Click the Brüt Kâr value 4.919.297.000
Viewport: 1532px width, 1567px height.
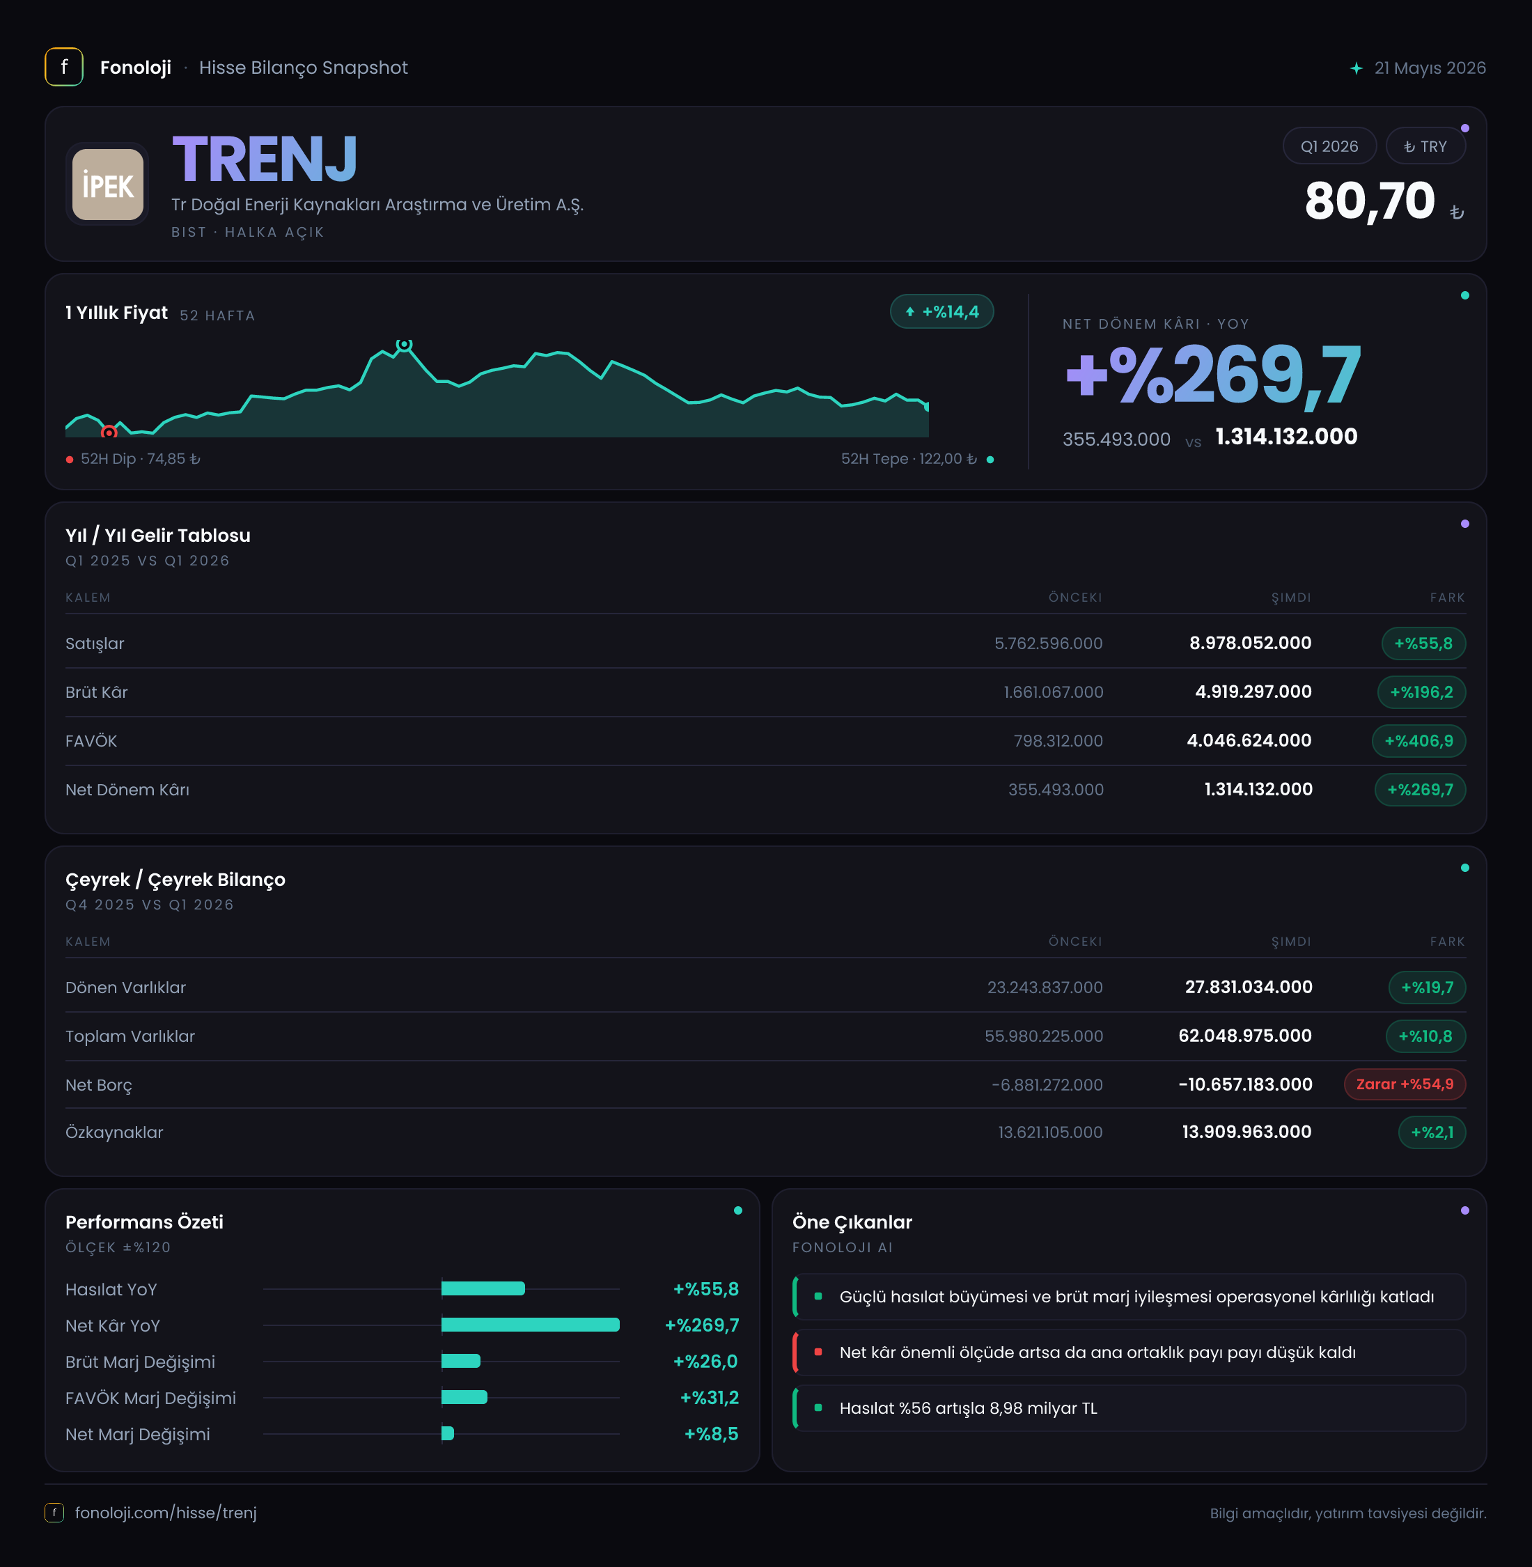point(1253,692)
